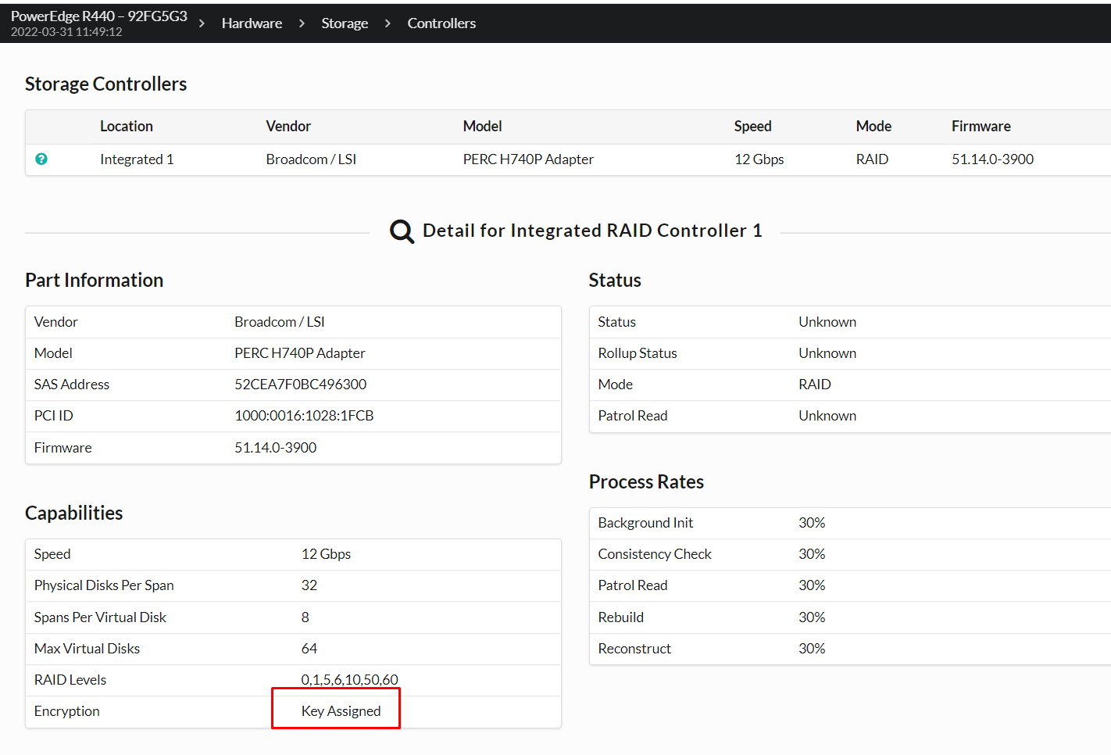Click the chevron between Hardware and Storage

tap(302, 23)
